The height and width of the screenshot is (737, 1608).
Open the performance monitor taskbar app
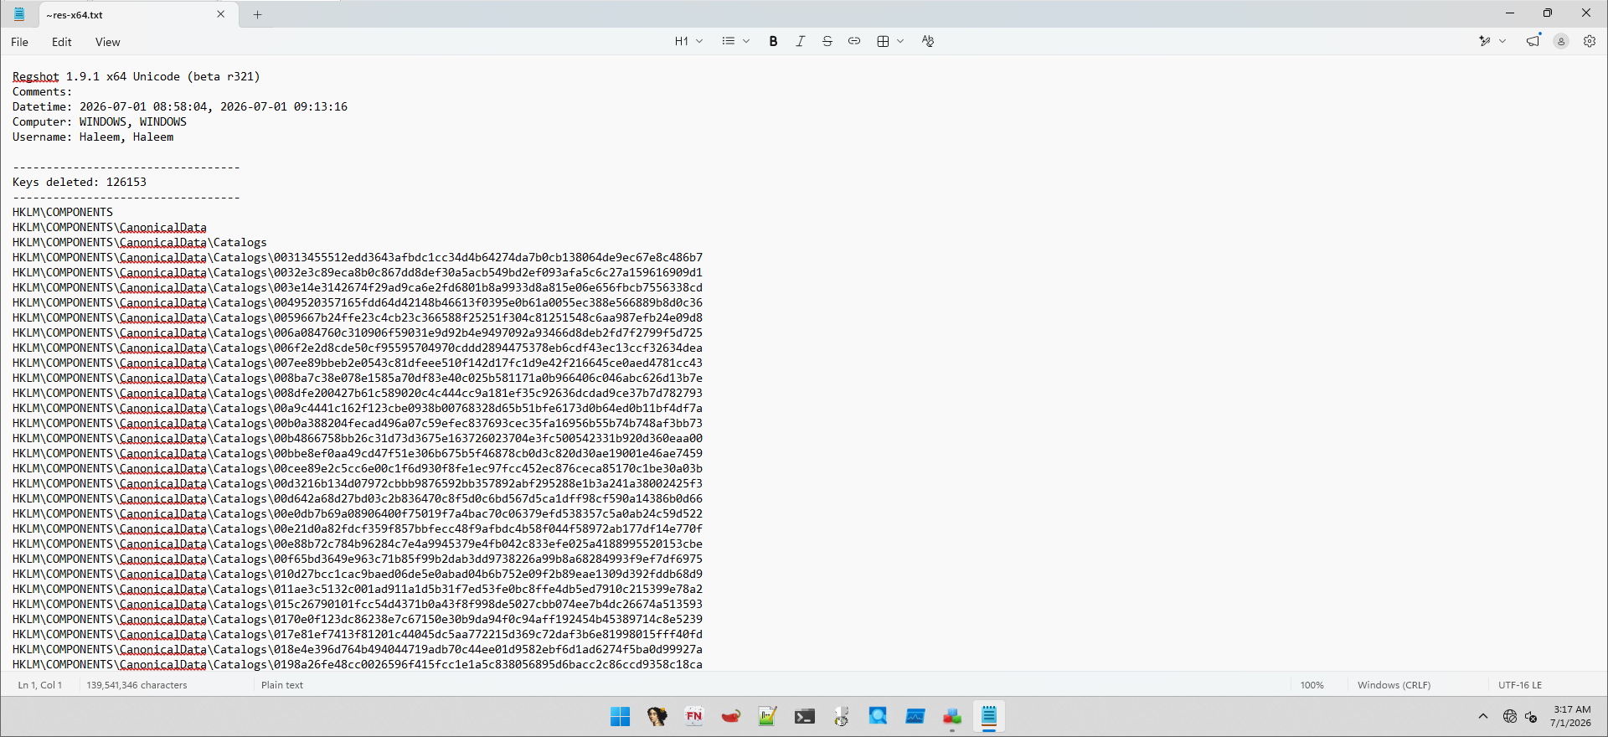(915, 716)
